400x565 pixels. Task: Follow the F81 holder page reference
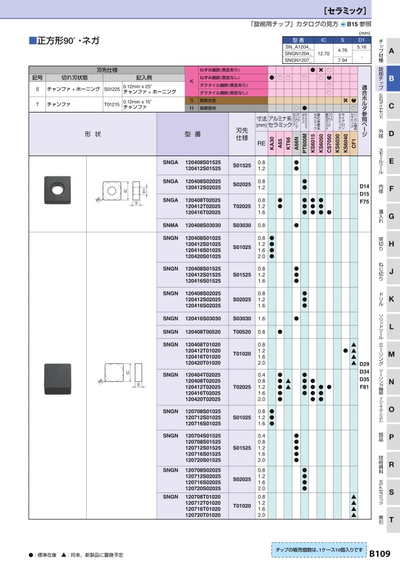tap(364, 388)
